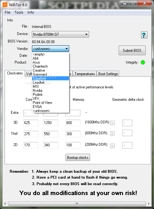Open the Tools menu
This screenshot has height=209, width=154.
click(x=19, y=12)
